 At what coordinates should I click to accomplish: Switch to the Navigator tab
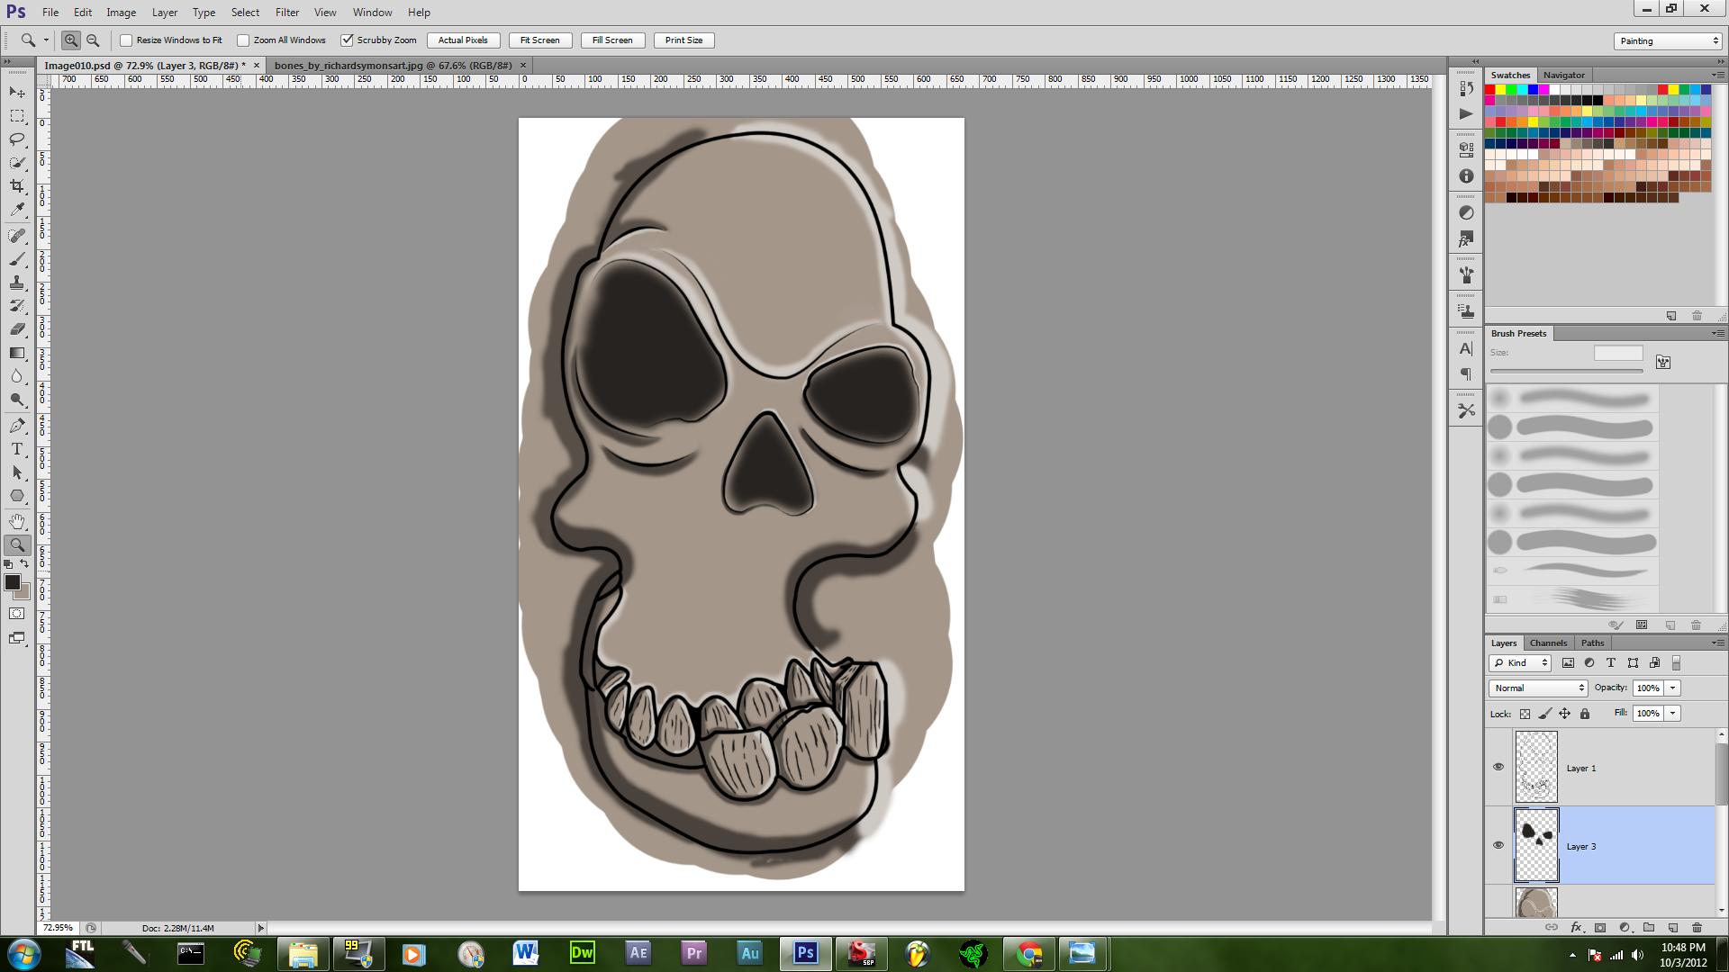(x=1563, y=75)
